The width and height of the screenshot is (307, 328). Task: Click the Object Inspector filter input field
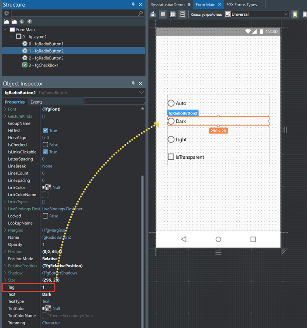click(x=115, y=101)
